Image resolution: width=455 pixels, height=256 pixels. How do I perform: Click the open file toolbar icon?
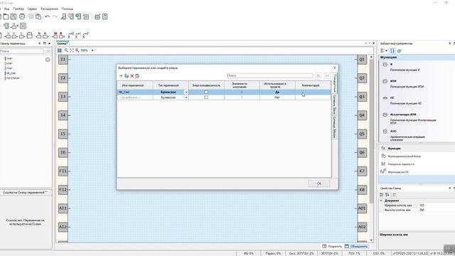[6, 16]
